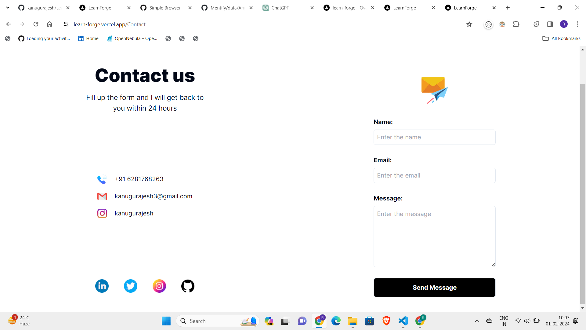This screenshot has height=330, width=586.
Task: Open the Twitter social icon
Action: pyautogui.click(x=131, y=286)
